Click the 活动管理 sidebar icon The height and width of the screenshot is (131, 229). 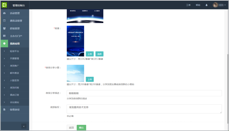point(4,13)
